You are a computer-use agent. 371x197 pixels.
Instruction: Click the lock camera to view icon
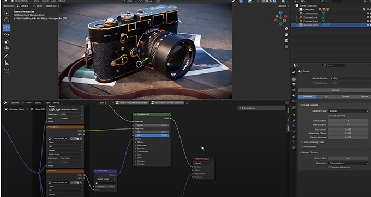coord(286,46)
